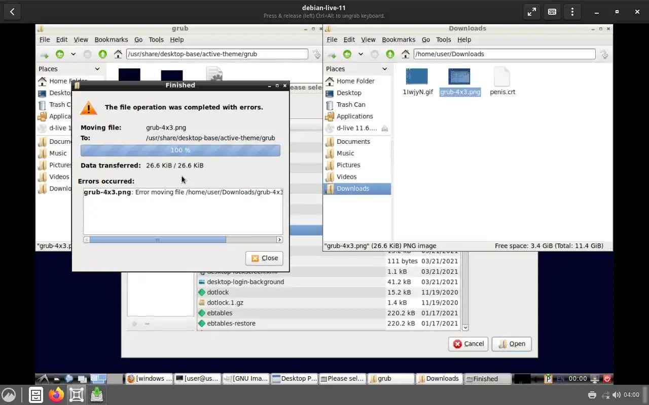
Task: Click new window icon in grub toolbar
Action: click(x=44, y=54)
